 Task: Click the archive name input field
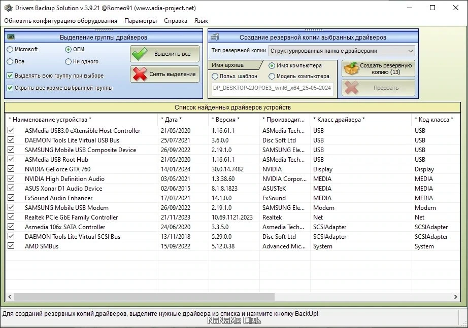pos(273,89)
